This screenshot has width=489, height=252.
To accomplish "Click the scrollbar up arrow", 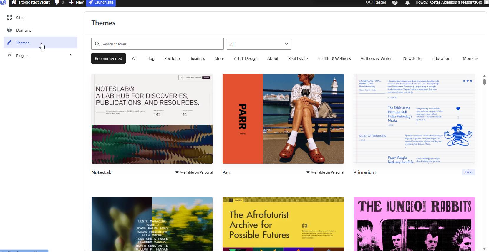I will click(484, 76).
